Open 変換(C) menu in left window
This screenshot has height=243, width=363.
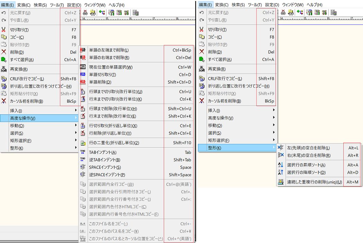(24, 5)
